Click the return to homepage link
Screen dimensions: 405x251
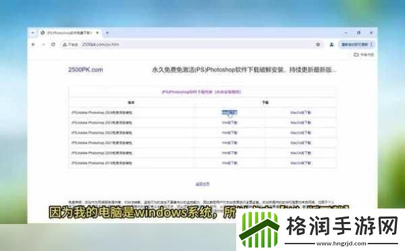(202, 184)
